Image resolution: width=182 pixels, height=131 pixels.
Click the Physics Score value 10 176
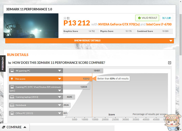[128, 31]
